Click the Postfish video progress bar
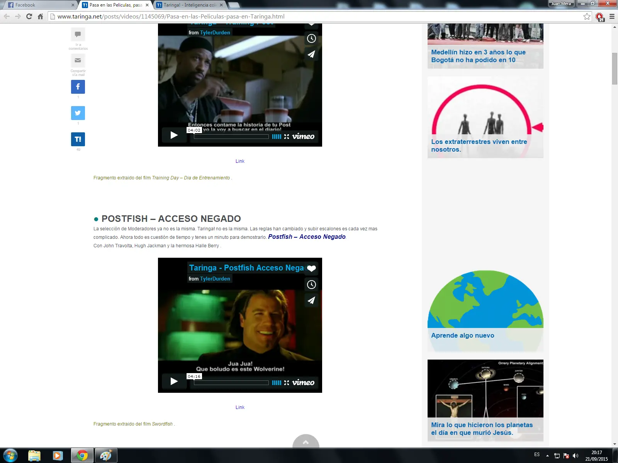The width and height of the screenshot is (618, 463). (x=231, y=383)
